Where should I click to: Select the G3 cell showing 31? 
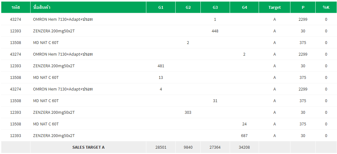[215, 101]
